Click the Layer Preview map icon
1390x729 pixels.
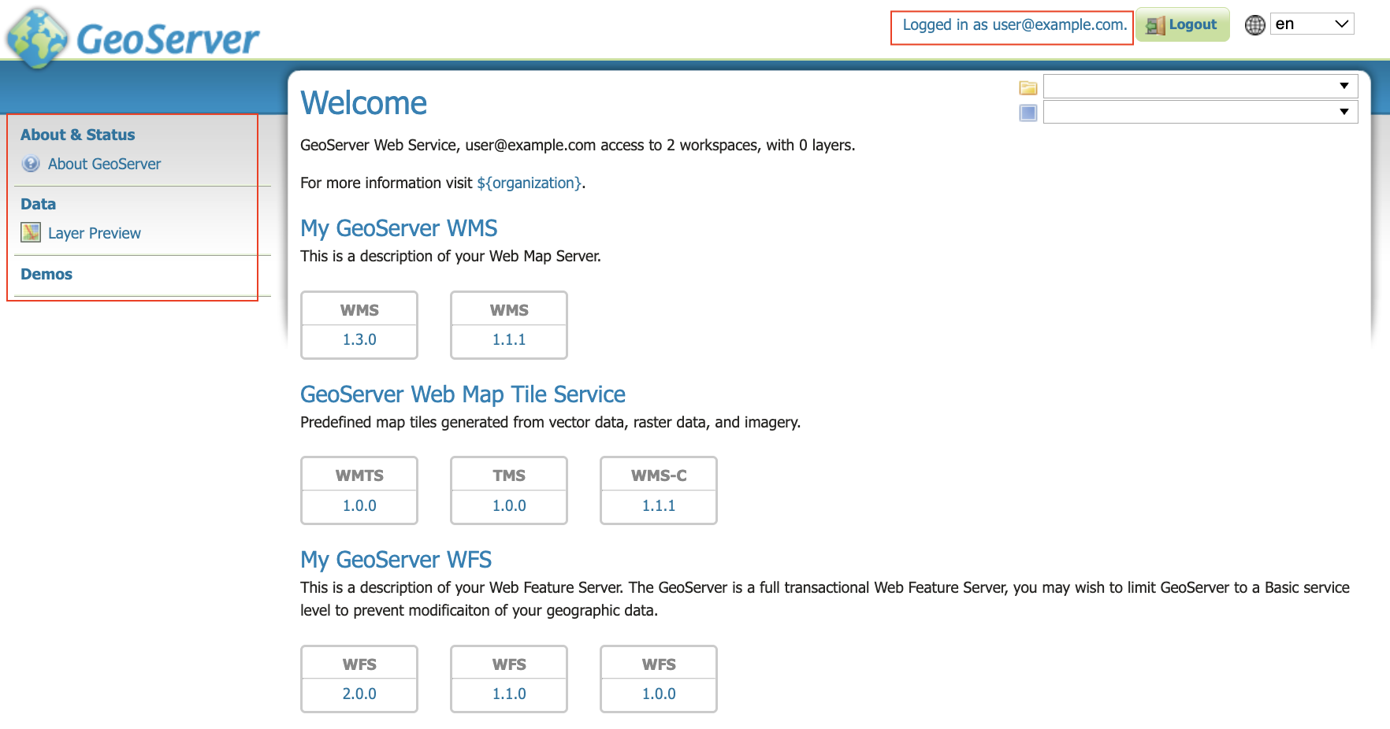(x=31, y=233)
